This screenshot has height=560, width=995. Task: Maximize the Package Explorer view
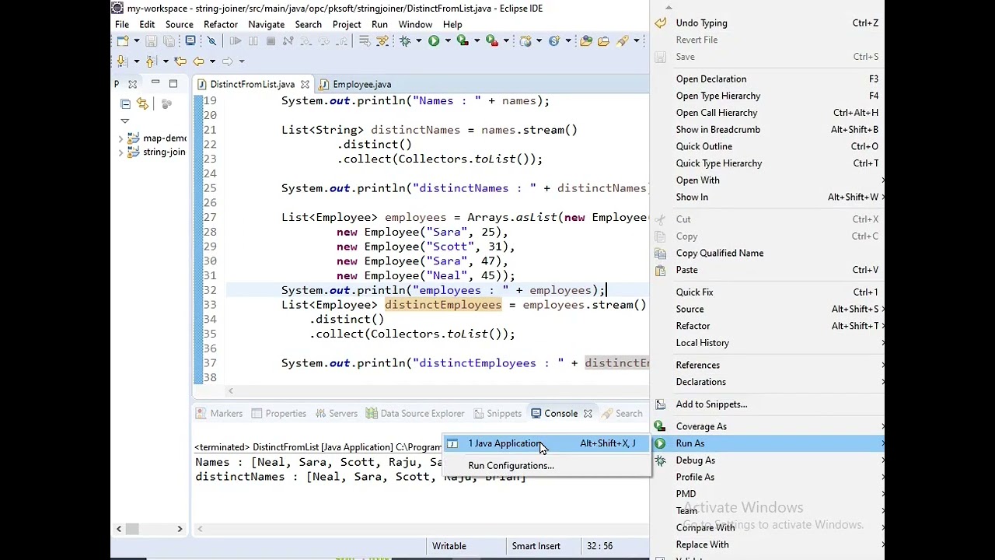click(x=173, y=83)
